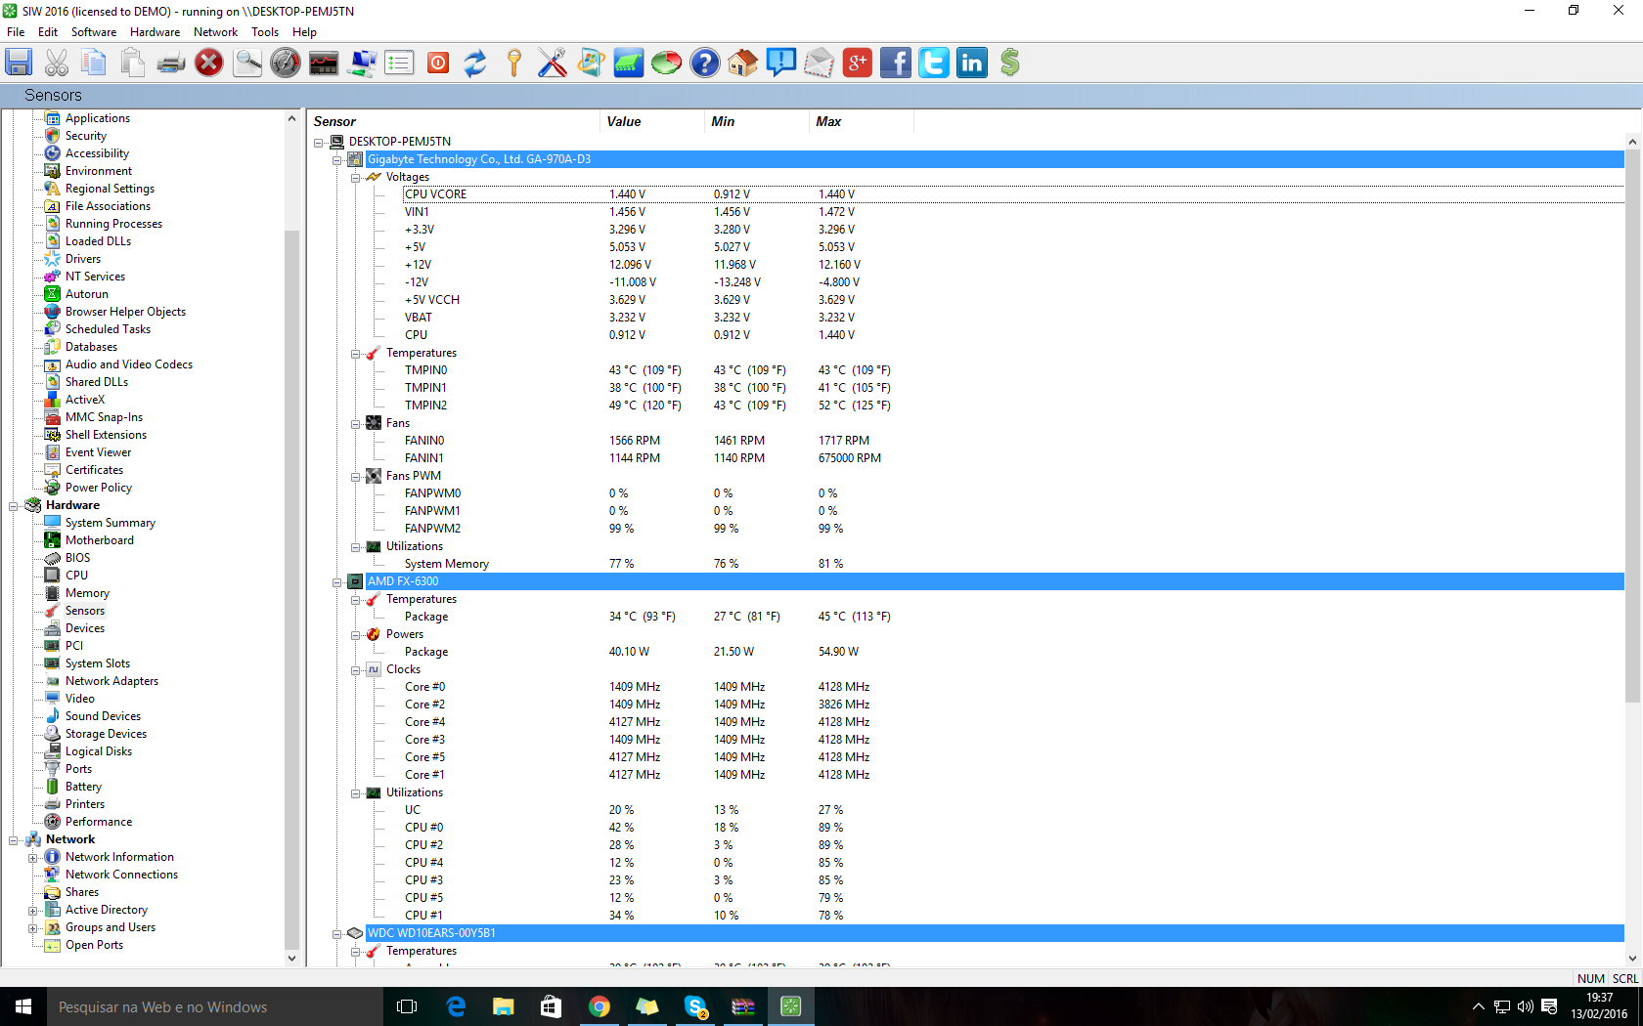The height and width of the screenshot is (1026, 1643).
Task: Select Running Processes in the sidebar
Action: (113, 224)
